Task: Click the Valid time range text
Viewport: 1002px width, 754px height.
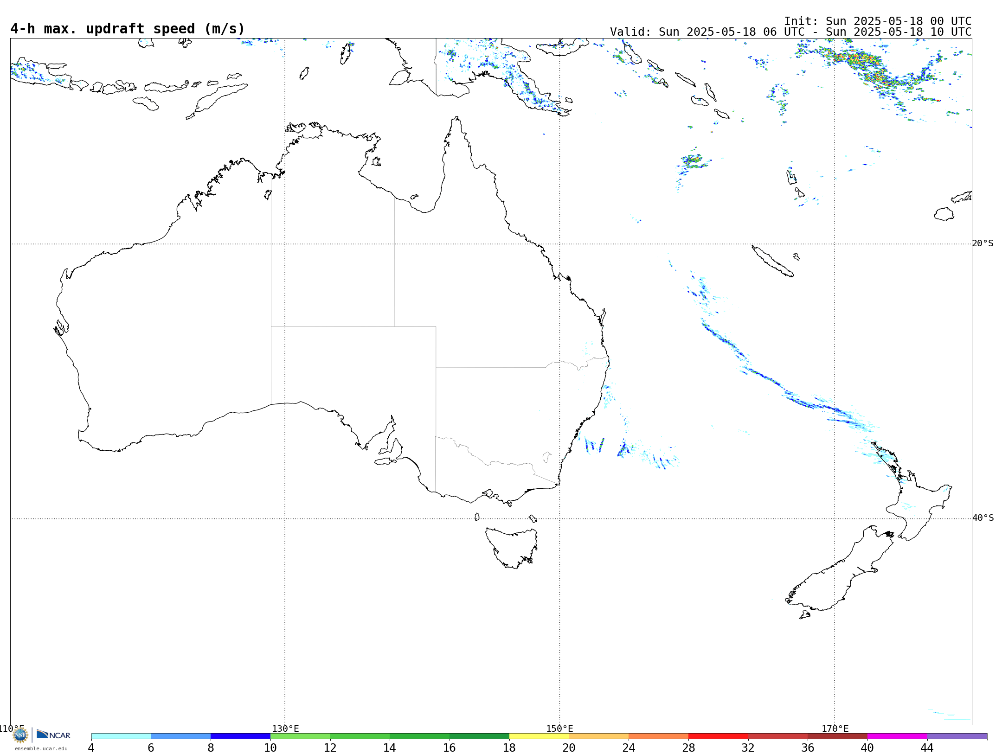Action: tap(790, 32)
